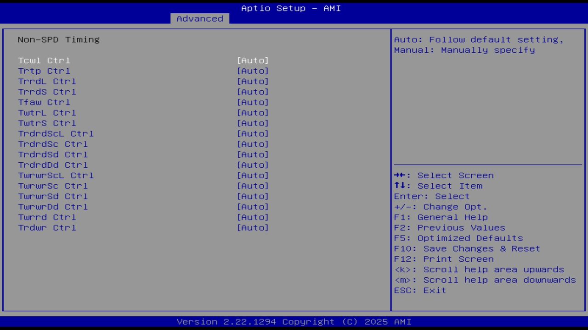Select the TrdrdSc Ctrl setting
The image size is (588, 330).
[253, 144]
